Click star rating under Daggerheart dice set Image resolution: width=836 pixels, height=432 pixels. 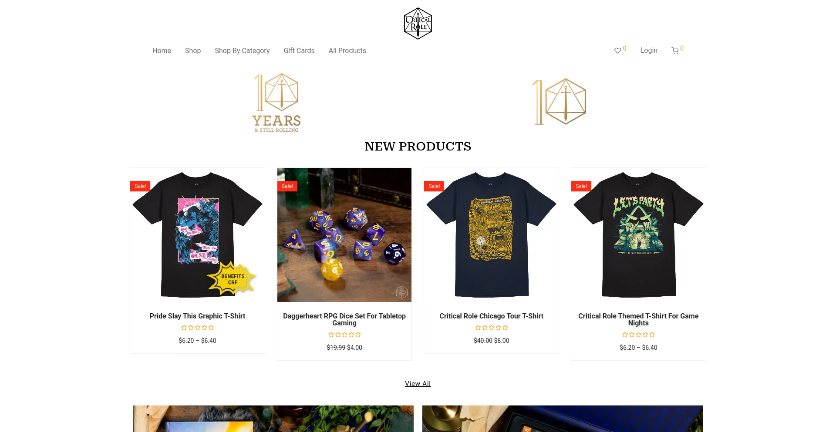pyautogui.click(x=344, y=335)
